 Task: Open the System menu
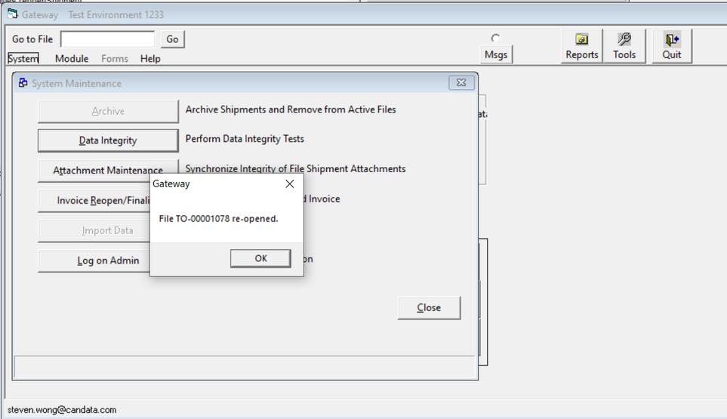click(x=23, y=59)
